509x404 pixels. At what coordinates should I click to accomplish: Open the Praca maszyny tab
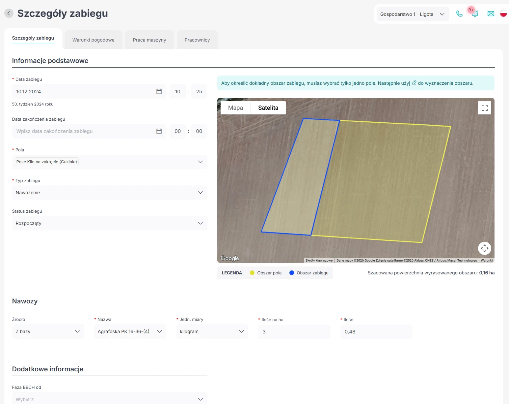149,40
